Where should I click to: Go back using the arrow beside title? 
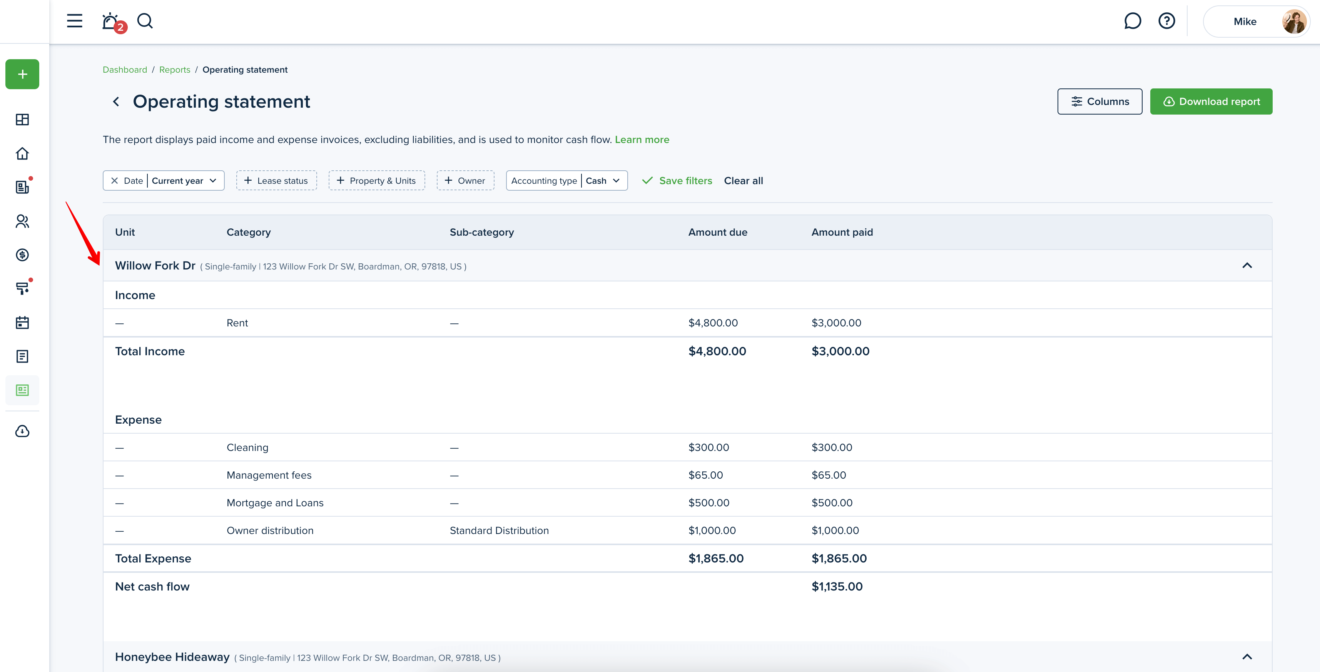click(x=116, y=102)
